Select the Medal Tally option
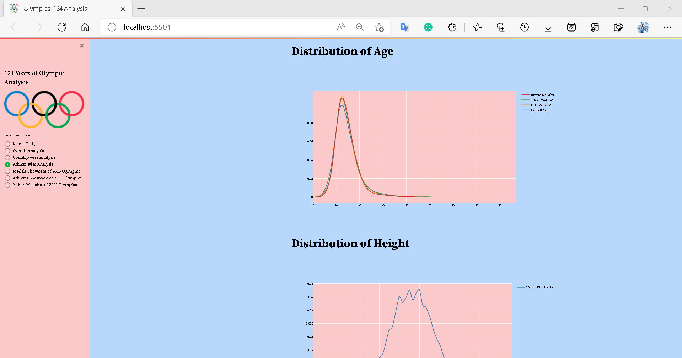Viewport: 682px width, 358px height. coord(20,144)
